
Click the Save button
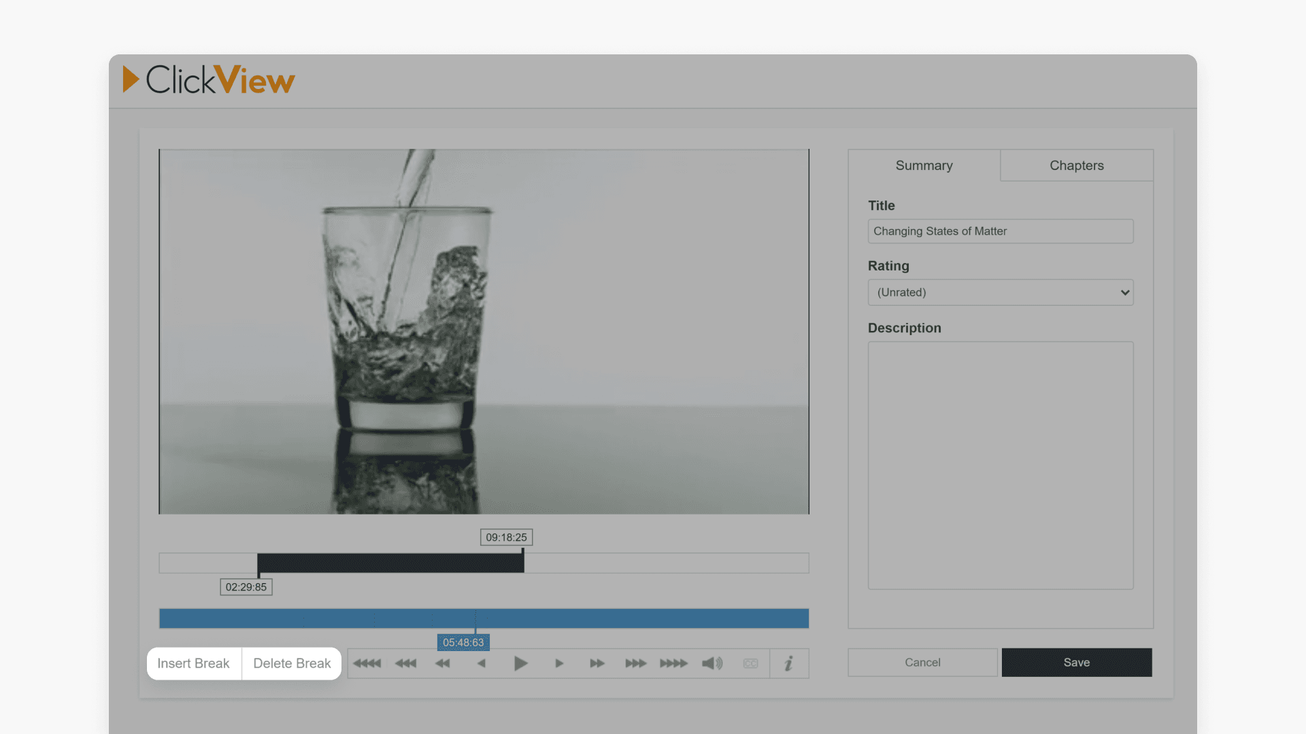[x=1076, y=662]
